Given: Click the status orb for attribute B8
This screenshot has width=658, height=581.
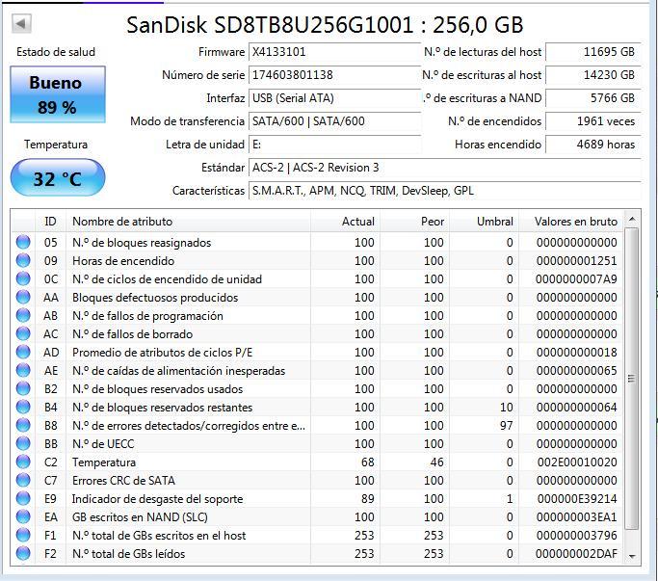Looking at the screenshot, I should [x=23, y=425].
